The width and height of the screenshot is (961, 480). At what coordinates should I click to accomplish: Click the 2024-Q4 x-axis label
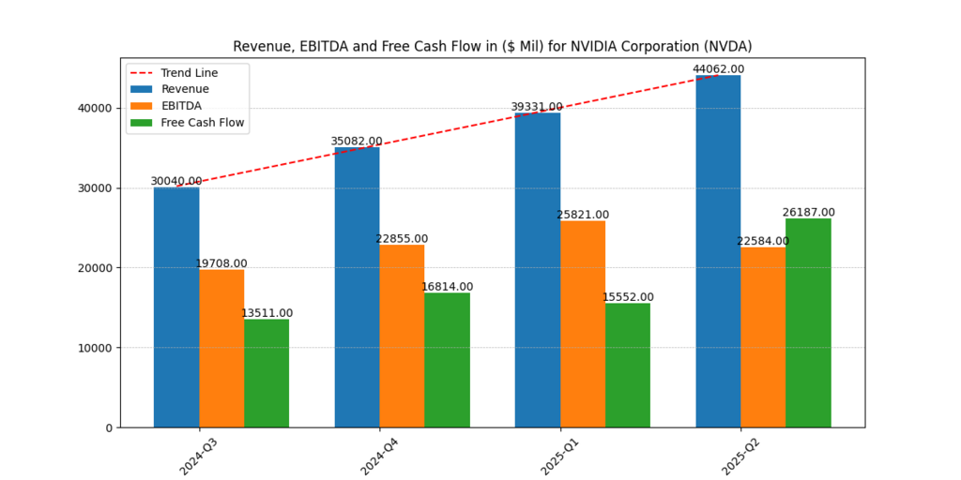coord(379,454)
